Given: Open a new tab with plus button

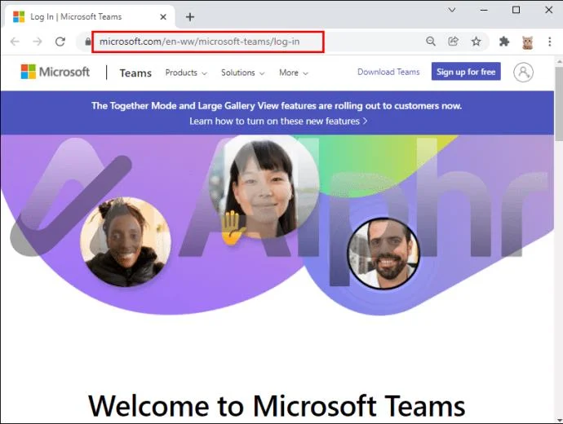Looking at the screenshot, I should (190, 17).
